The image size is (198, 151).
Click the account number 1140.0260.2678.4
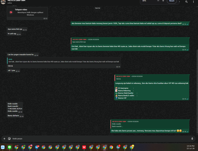15,109
